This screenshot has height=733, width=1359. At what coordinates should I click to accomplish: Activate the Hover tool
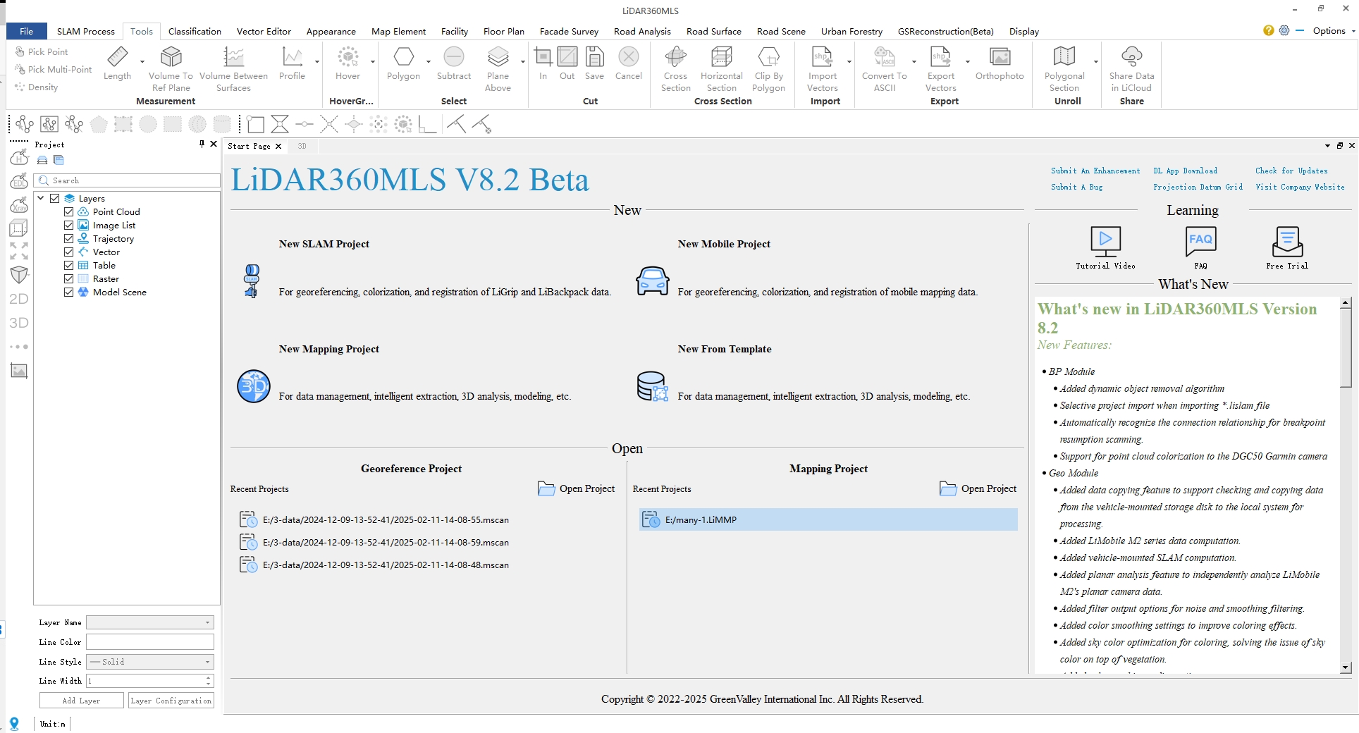(348, 63)
